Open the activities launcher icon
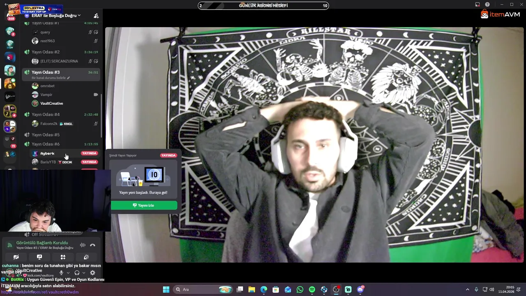Viewport: 526px width, 296px height. click(63, 257)
